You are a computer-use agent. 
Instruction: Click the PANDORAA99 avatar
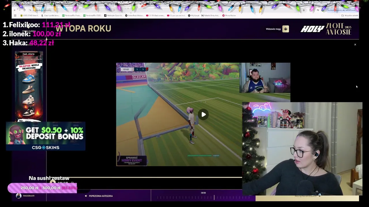tap(19, 196)
